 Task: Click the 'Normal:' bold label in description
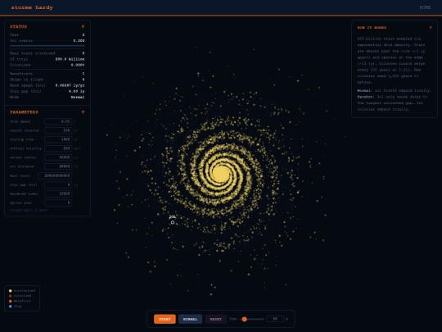[x=364, y=91]
